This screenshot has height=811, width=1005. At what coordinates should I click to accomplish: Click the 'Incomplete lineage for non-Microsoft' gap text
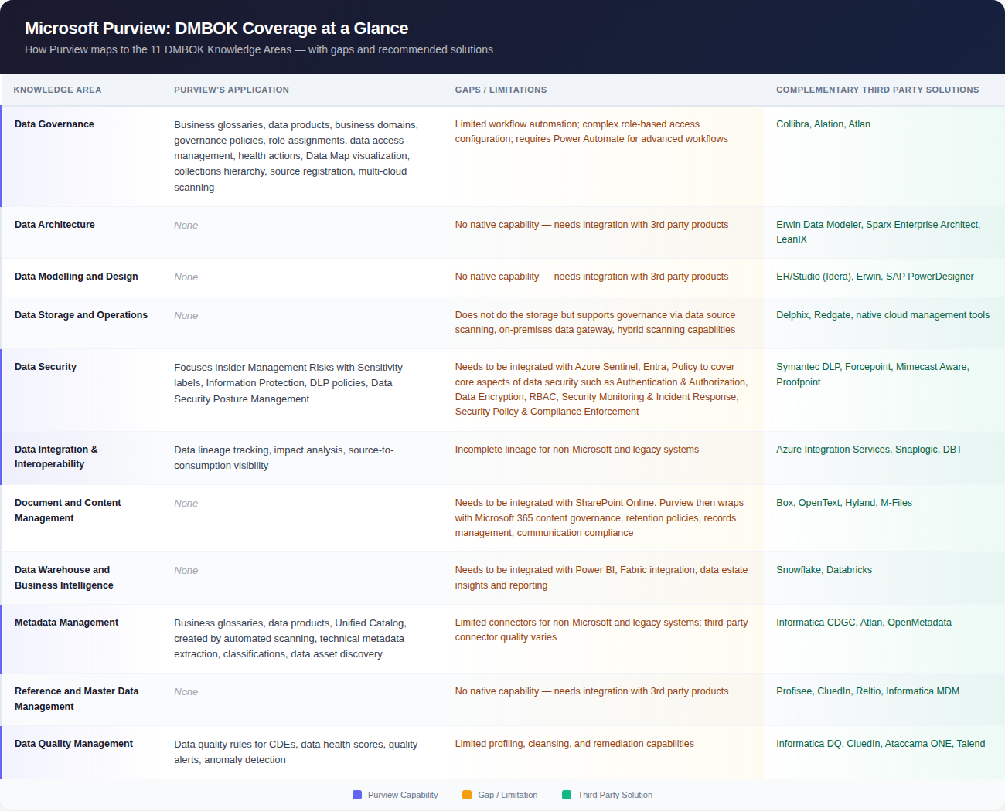(577, 450)
